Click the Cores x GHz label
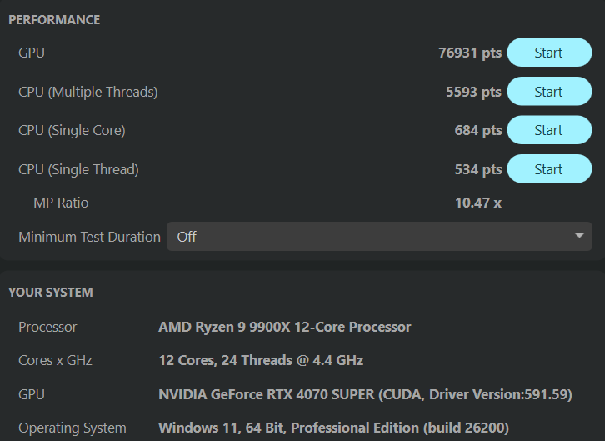The width and height of the screenshot is (605, 441). point(55,360)
